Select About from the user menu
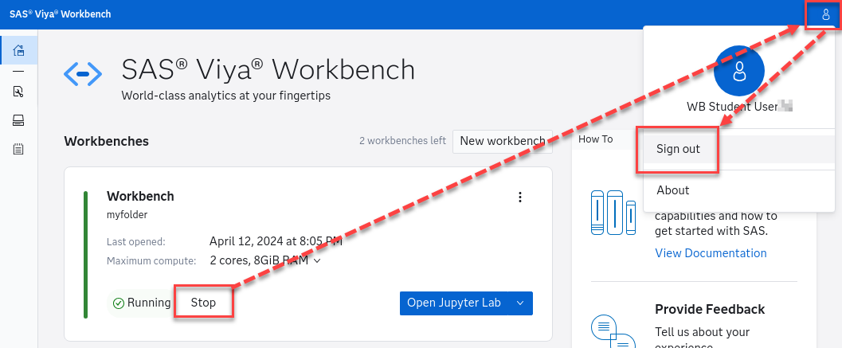This screenshot has width=842, height=348. tap(673, 190)
